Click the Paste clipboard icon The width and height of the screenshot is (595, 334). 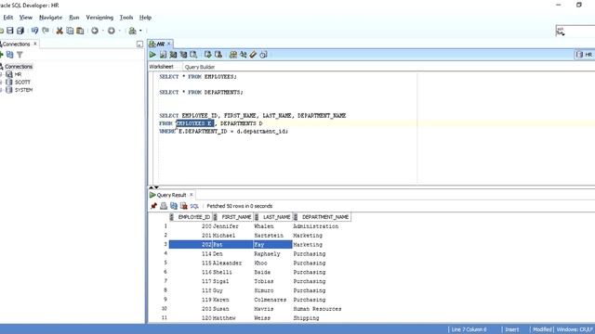[80, 31]
